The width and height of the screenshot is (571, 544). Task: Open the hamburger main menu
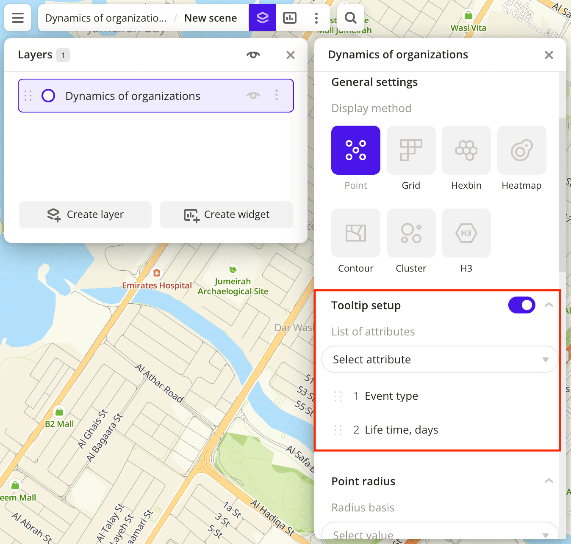(18, 18)
